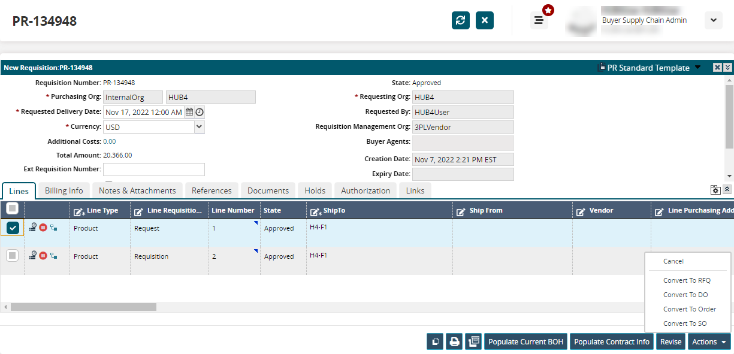
Task: Click the copy icon button at the bottom
Action: (435, 341)
